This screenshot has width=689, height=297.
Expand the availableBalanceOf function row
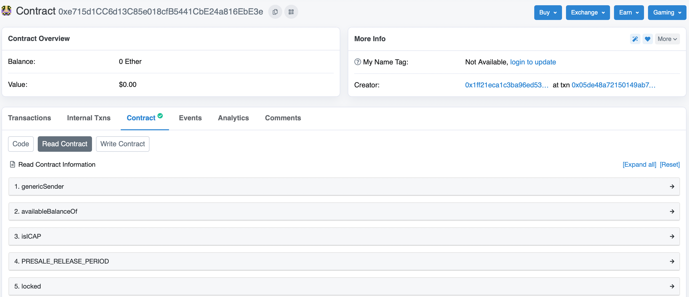pyautogui.click(x=344, y=211)
